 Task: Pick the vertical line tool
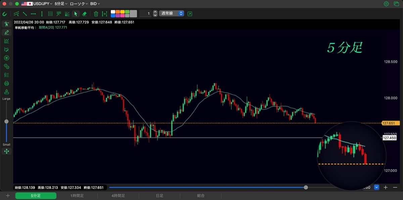tap(42, 14)
